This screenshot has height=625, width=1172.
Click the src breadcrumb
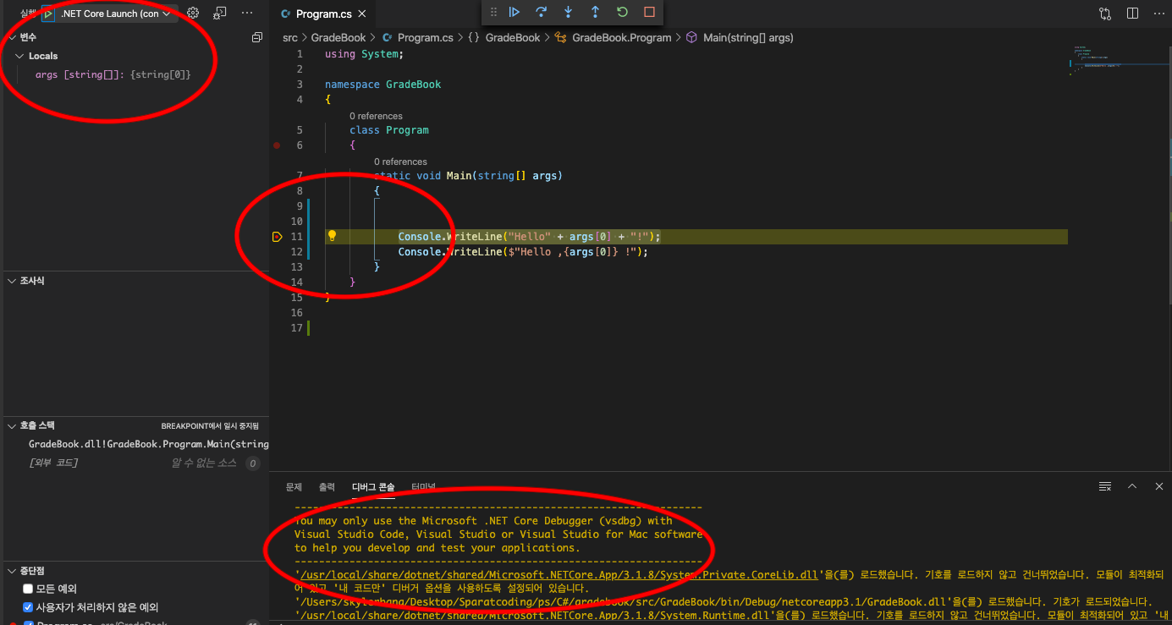pyautogui.click(x=290, y=37)
